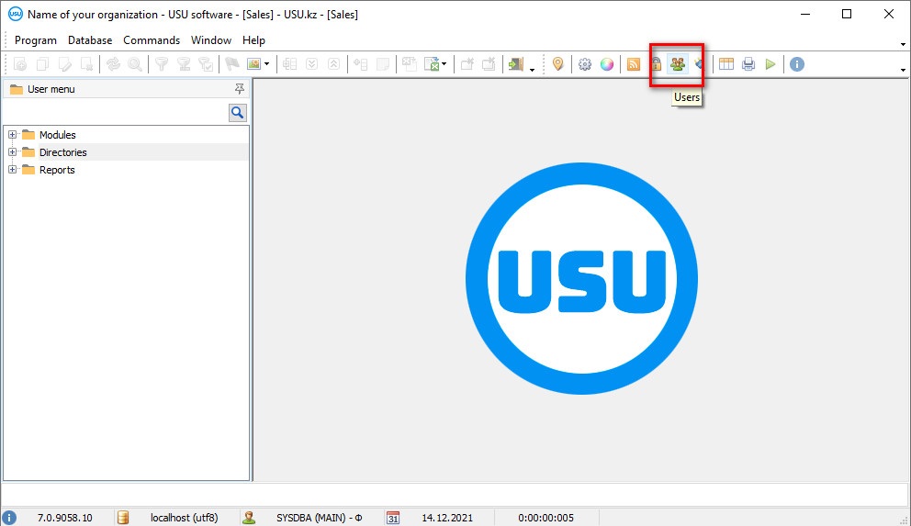
Task: Click the picture image toolbar icon
Action: [253, 64]
